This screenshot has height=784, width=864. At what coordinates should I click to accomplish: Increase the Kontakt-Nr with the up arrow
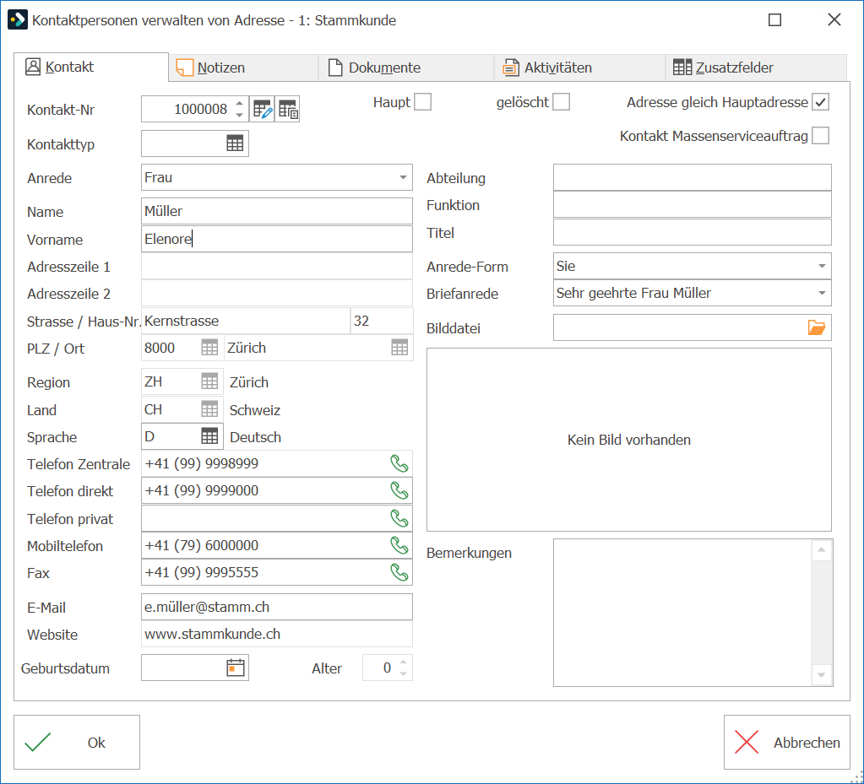(x=239, y=103)
